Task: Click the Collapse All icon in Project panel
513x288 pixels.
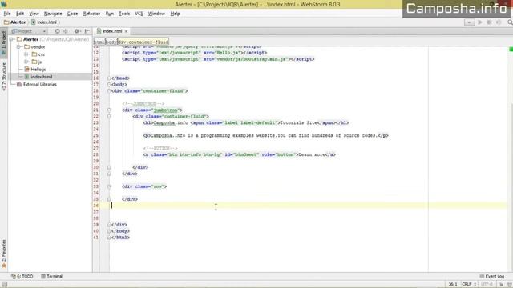Action: tap(66, 31)
